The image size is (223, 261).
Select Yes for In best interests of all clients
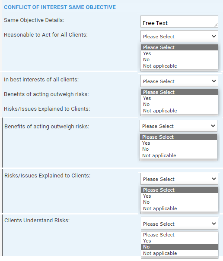pyautogui.click(x=179, y=98)
